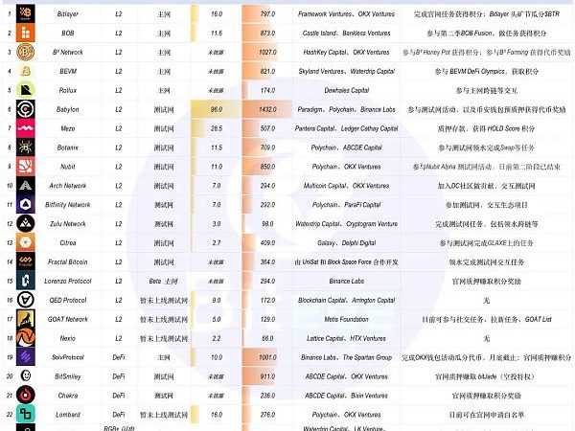575x431 pixels.
Task: Select the Babylon project name cell
Action: [68, 109]
